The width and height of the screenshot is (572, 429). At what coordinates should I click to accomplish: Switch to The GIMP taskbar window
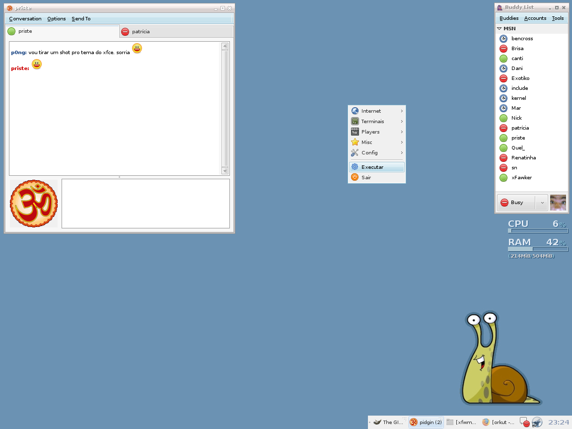tap(388, 423)
